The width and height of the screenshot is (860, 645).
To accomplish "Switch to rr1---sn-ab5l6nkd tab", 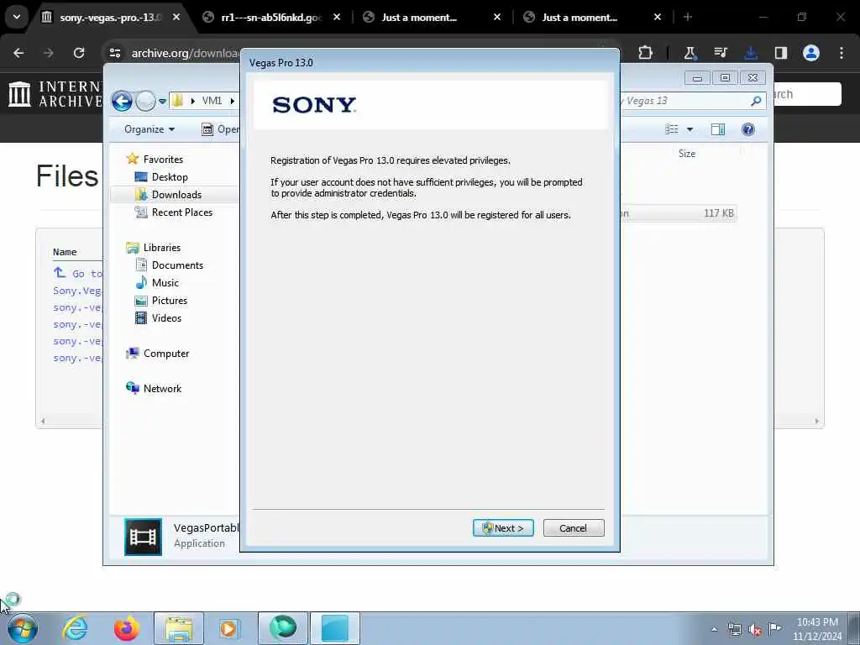I will [x=271, y=17].
